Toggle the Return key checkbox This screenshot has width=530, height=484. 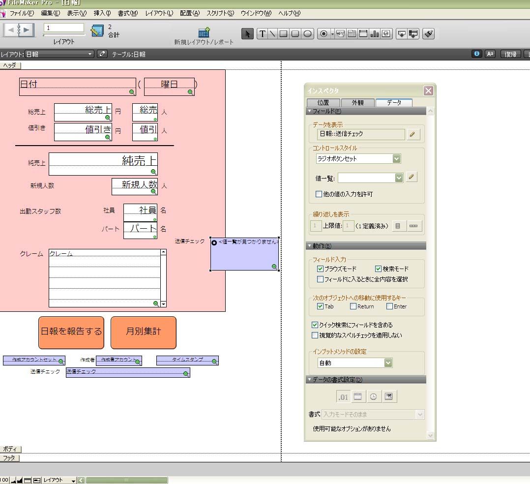353,306
